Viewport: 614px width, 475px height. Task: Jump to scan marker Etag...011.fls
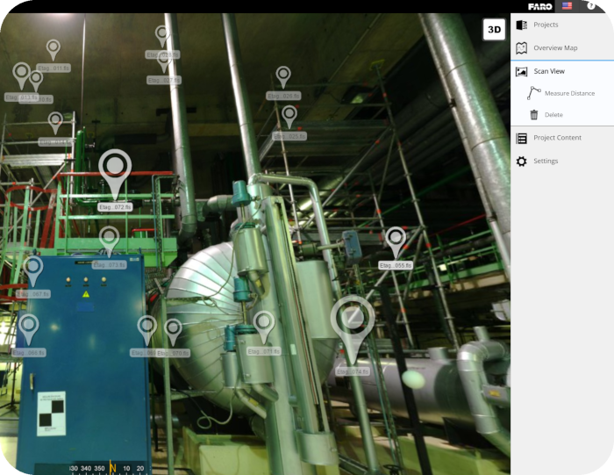[x=54, y=50]
